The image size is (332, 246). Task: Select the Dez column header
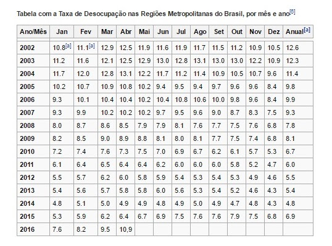[273, 32]
